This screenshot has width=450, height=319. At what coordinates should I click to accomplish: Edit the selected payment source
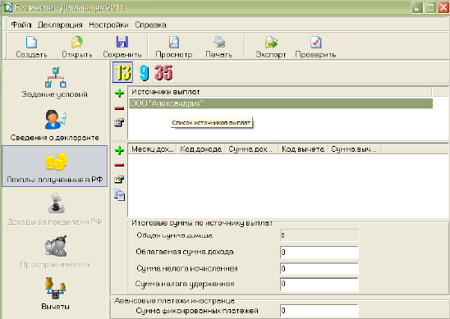point(119,123)
